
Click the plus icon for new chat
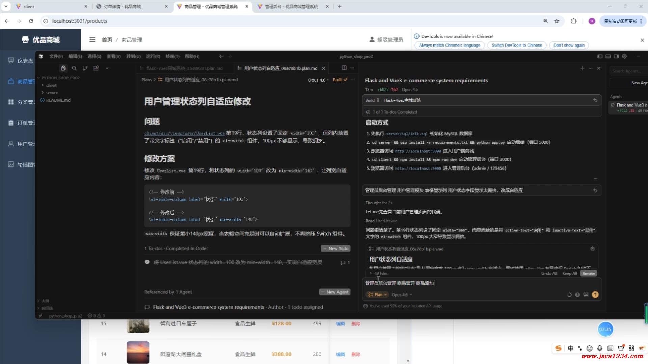pyautogui.click(x=582, y=68)
